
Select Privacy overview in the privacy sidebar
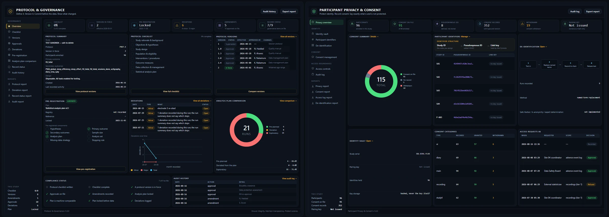327,22
